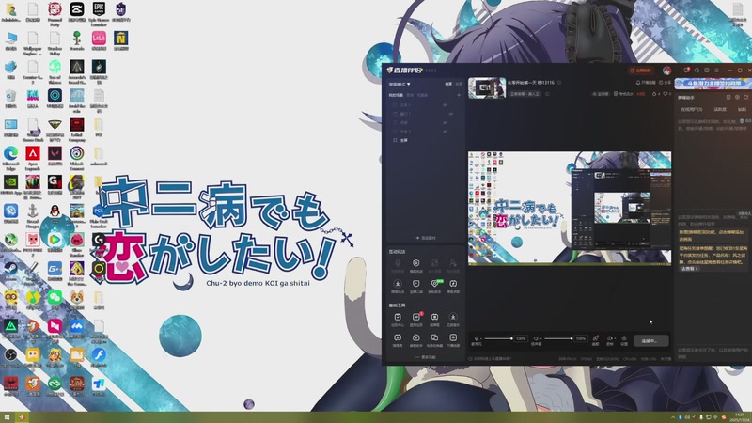This screenshot has width=752, height=423.
Task: Open the record camera icon
Action: point(610,340)
